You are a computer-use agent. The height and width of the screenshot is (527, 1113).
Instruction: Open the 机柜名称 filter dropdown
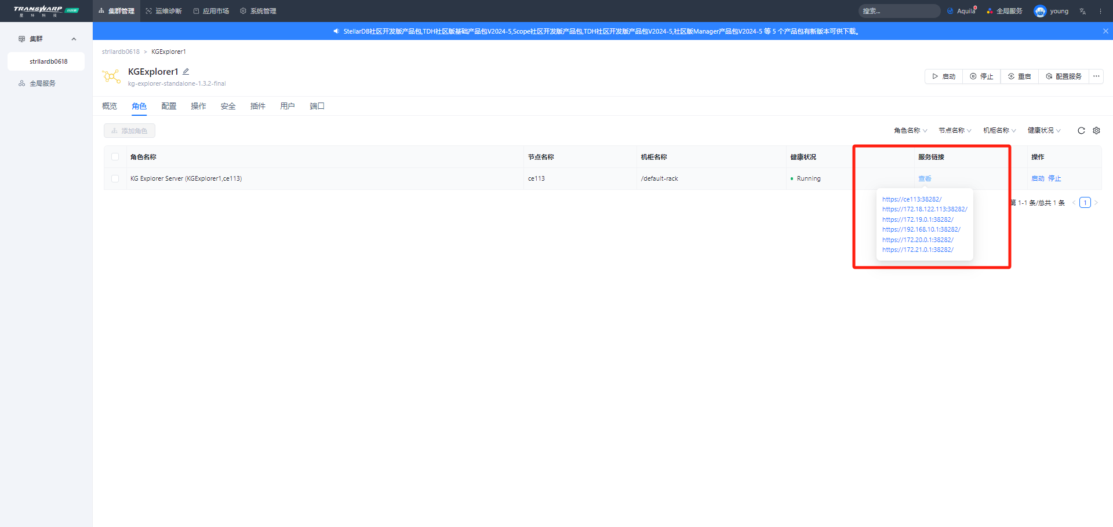click(1000, 131)
